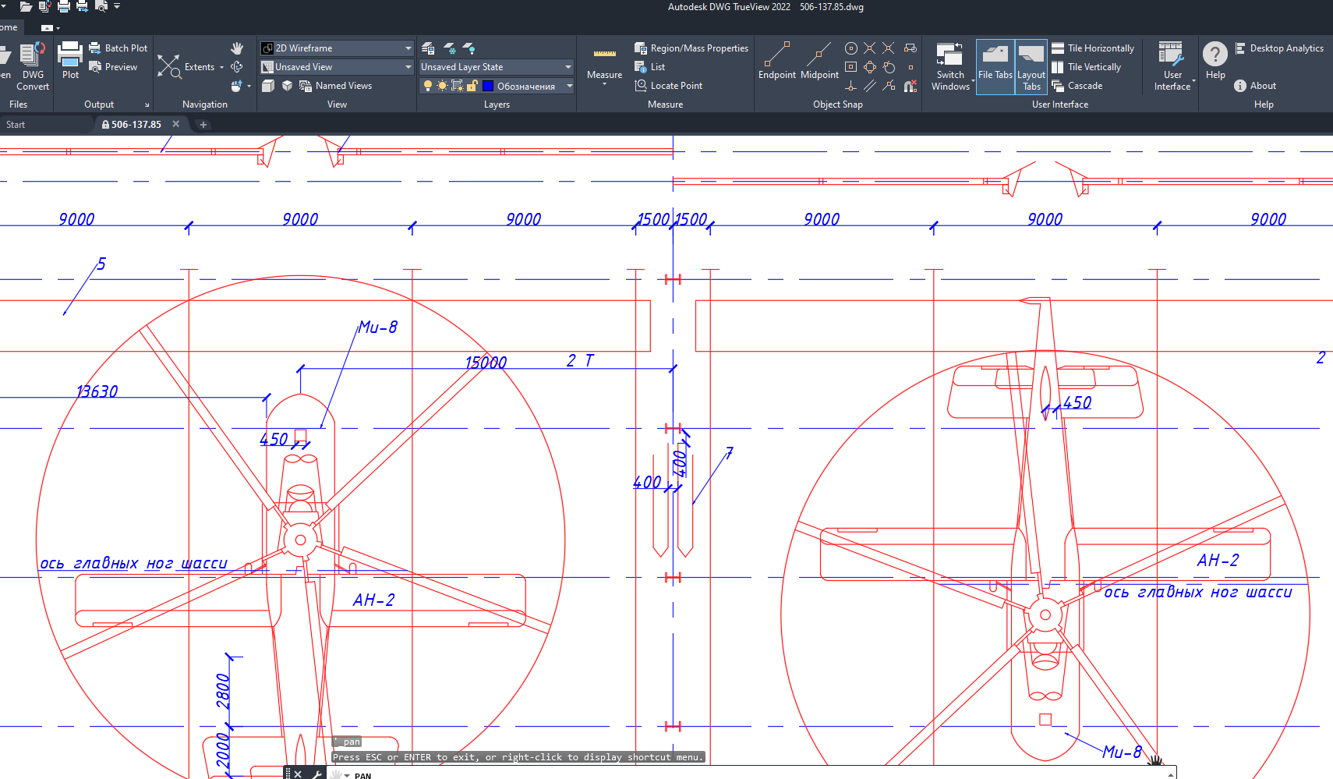Expand the Обозначения layer dropdown
Viewport: 1333px width, 779px height.
pyautogui.click(x=569, y=86)
